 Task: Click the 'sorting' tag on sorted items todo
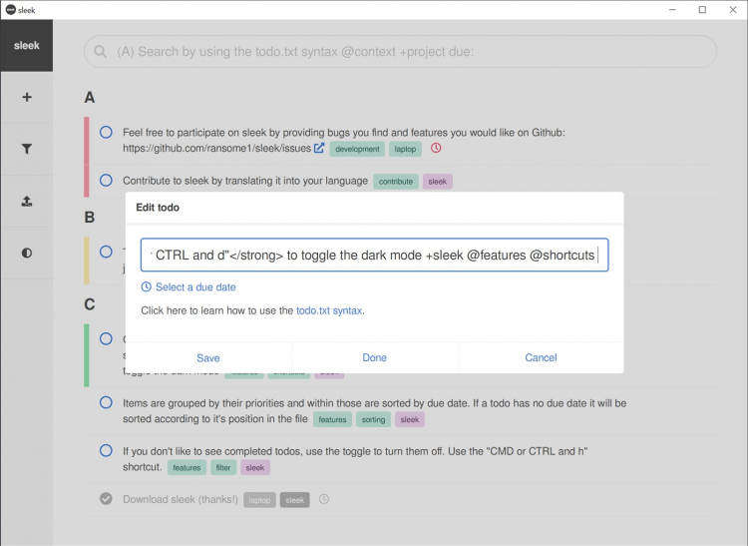point(374,420)
